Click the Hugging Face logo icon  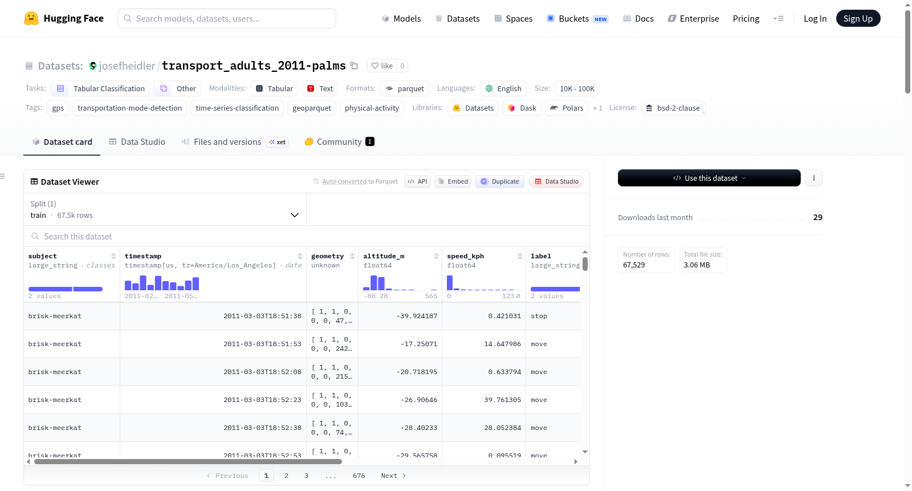(x=31, y=18)
